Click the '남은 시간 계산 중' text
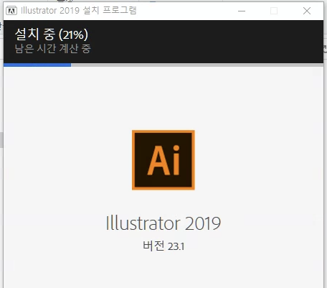 point(53,49)
